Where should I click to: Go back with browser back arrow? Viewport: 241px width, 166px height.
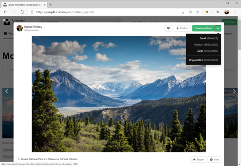point(5,12)
